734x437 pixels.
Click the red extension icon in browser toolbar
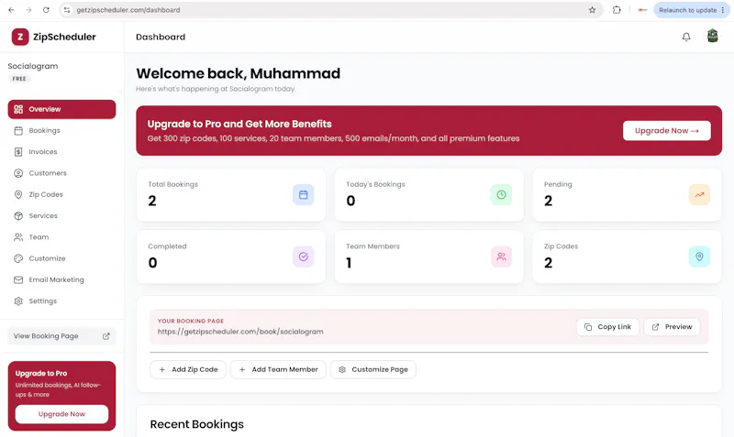642,10
